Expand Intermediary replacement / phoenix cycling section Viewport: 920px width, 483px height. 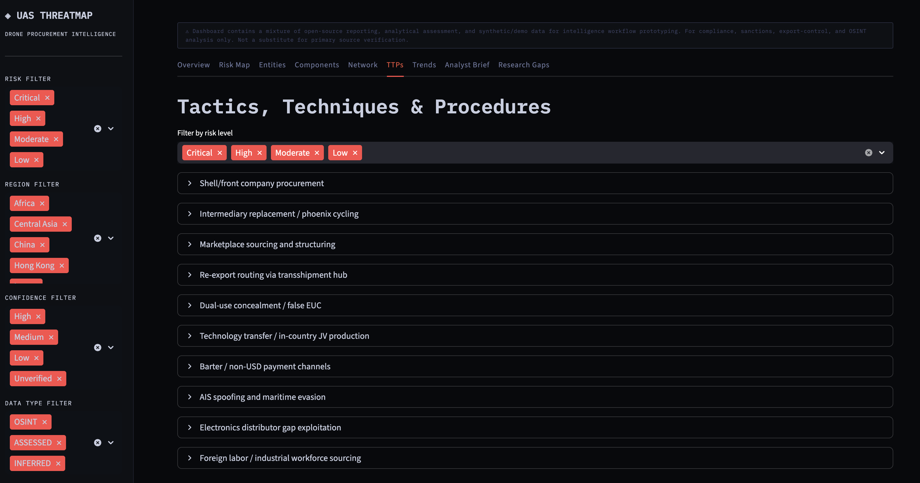(x=535, y=214)
